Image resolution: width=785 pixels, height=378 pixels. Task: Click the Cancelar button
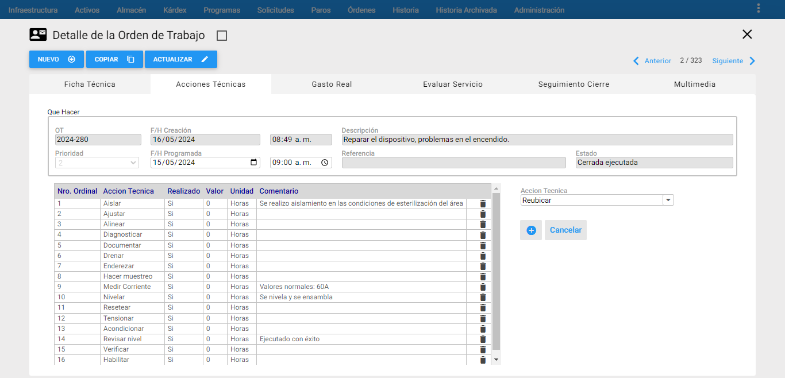[565, 230]
